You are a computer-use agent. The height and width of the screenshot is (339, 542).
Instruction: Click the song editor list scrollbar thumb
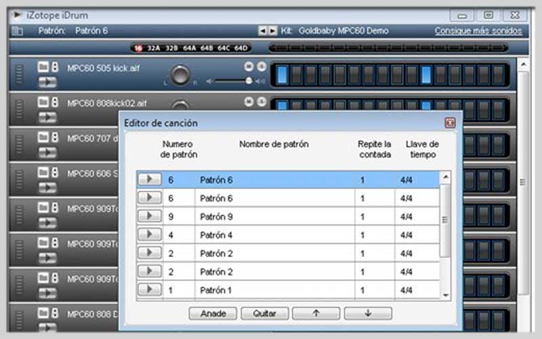click(445, 220)
